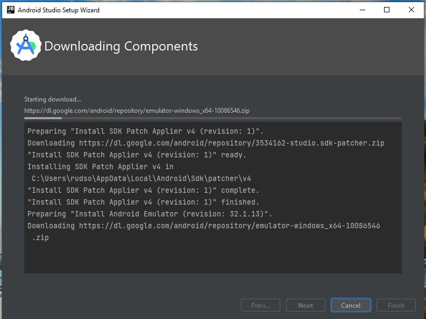Viewport: 426px width, 319px height.
Task: Click the sdk-patcher.zip download log line
Action: [x=205, y=143]
